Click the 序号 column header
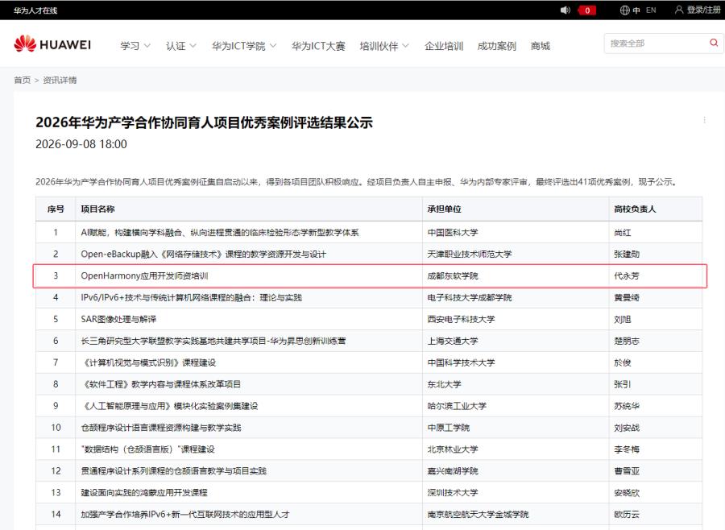 click(56, 209)
